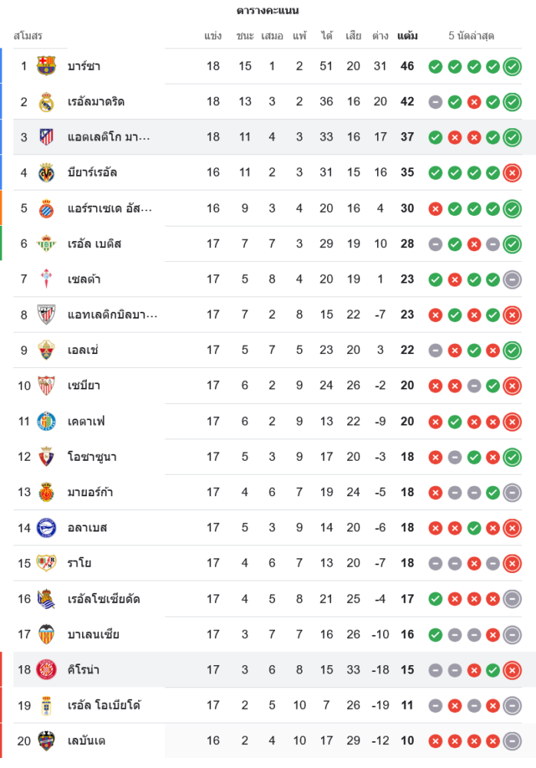Click the แข่ง matches played header
The height and width of the screenshot is (768, 536).
tap(213, 36)
